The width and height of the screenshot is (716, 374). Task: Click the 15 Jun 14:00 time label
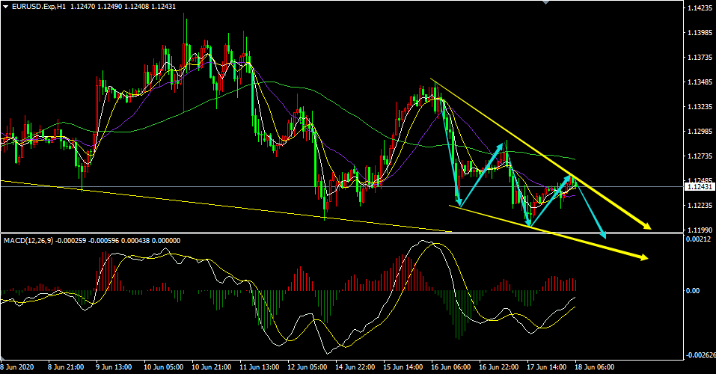tap(405, 368)
